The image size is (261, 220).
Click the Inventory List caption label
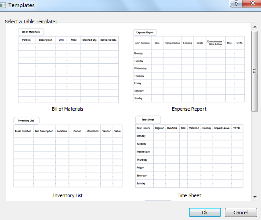[68, 195]
